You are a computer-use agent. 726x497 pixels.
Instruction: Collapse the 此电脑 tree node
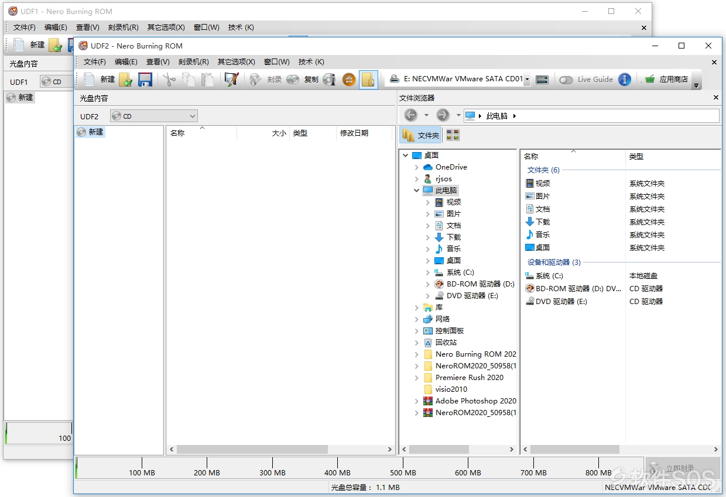coord(417,190)
